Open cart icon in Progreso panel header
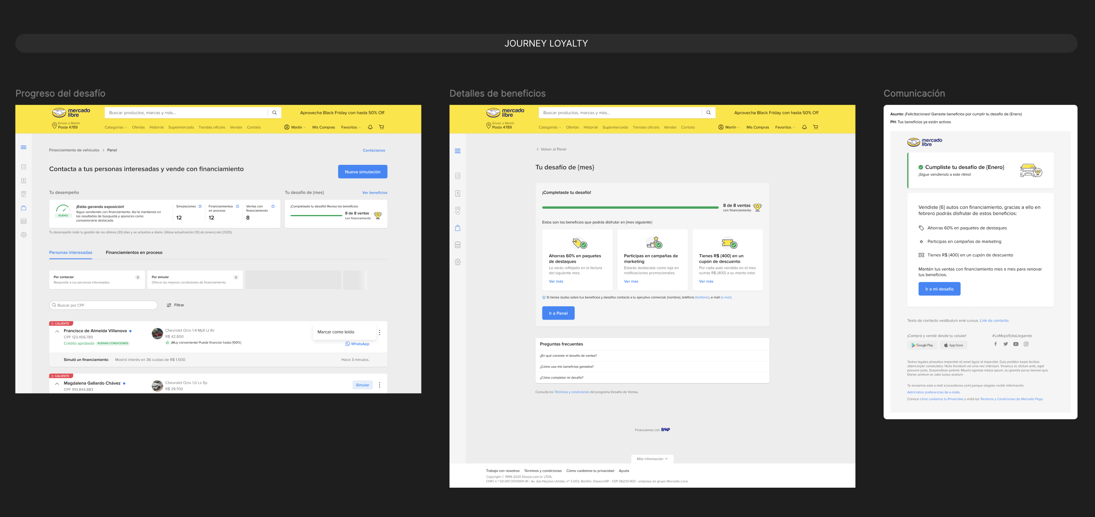The width and height of the screenshot is (1095, 517). [382, 127]
